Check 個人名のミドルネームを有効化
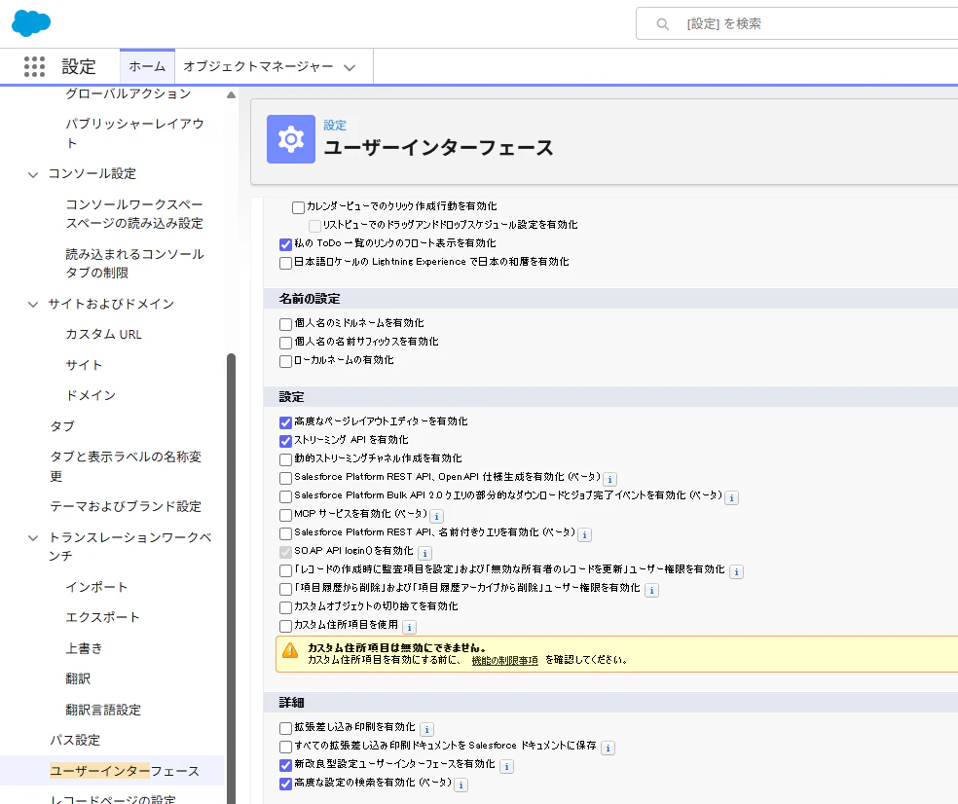The width and height of the screenshot is (958, 804). click(x=285, y=324)
